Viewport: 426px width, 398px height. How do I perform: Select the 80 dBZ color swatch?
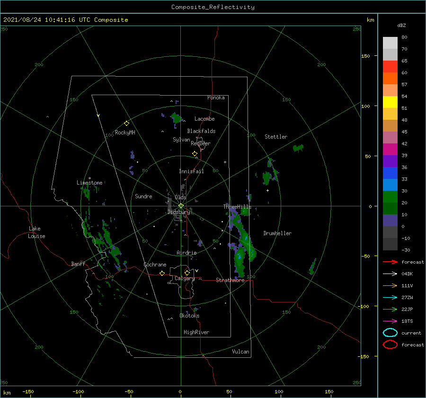click(390, 43)
